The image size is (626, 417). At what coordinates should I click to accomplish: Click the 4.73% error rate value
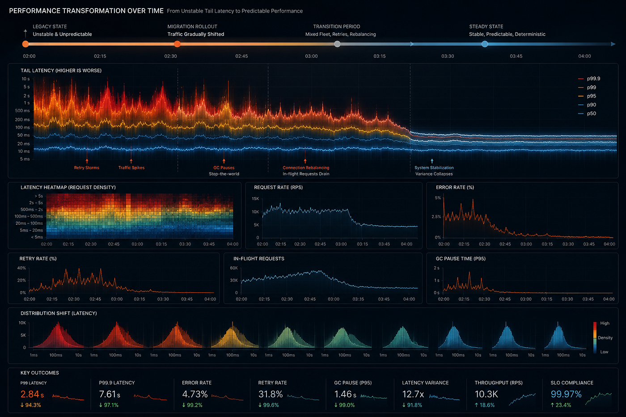pyautogui.click(x=195, y=394)
